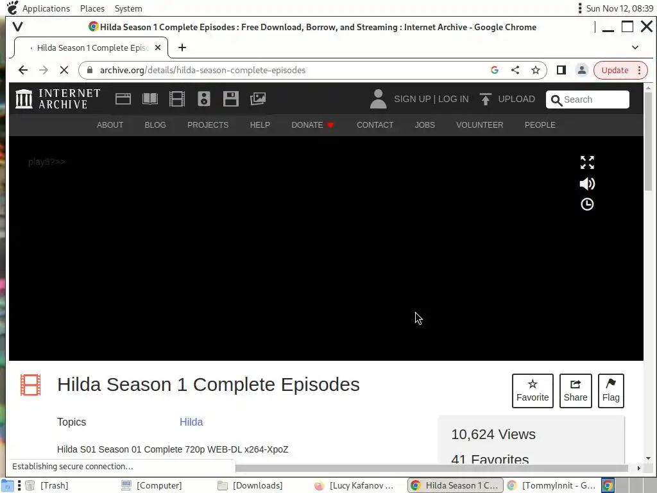Open the CONTACT menu item

375,125
